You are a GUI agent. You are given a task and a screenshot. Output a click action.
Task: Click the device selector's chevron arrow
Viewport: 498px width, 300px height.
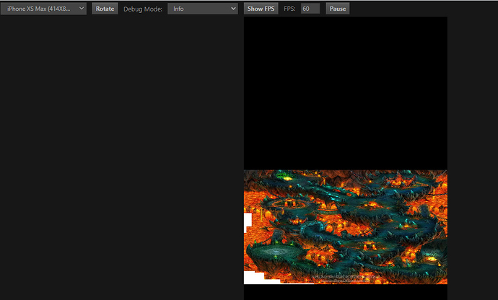(82, 9)
